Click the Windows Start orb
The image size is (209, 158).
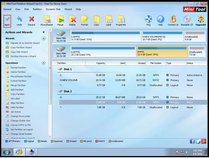7,152
